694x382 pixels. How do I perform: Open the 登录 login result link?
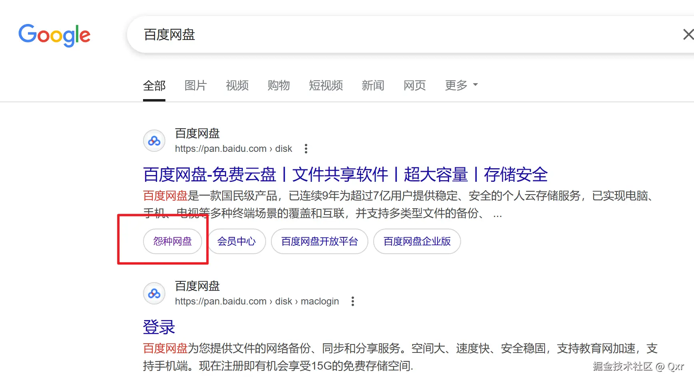[x=158, y=327]
